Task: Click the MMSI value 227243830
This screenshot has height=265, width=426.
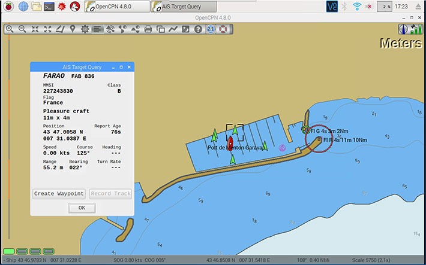Action: point(58,91)
